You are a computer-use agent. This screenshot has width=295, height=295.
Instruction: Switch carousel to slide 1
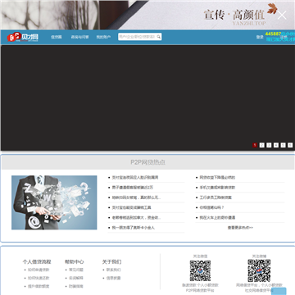(x=255, y=145)
